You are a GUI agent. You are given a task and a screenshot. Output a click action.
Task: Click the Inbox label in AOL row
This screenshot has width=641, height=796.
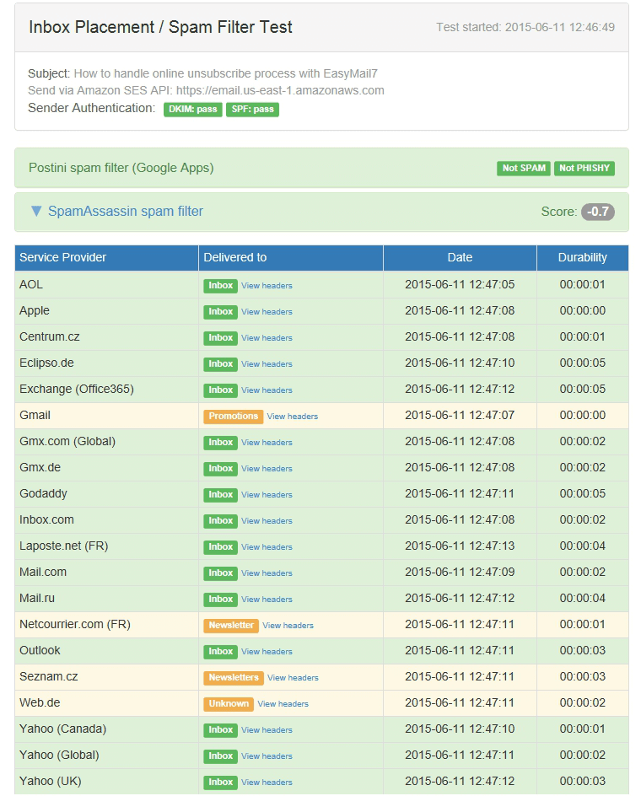point(220,286)
